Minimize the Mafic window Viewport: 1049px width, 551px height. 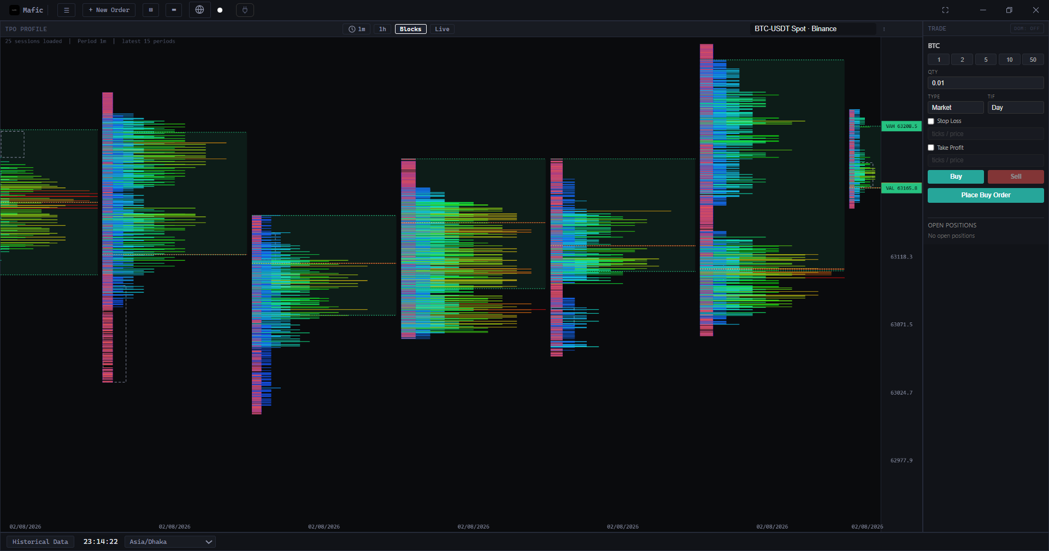point(983,10)
